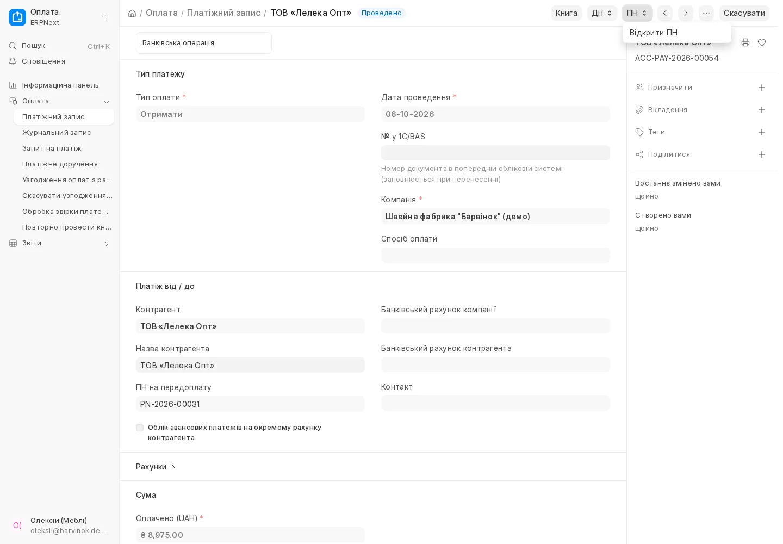
Task: Open the workspace switcher chevron
Action: coord(106,17)
